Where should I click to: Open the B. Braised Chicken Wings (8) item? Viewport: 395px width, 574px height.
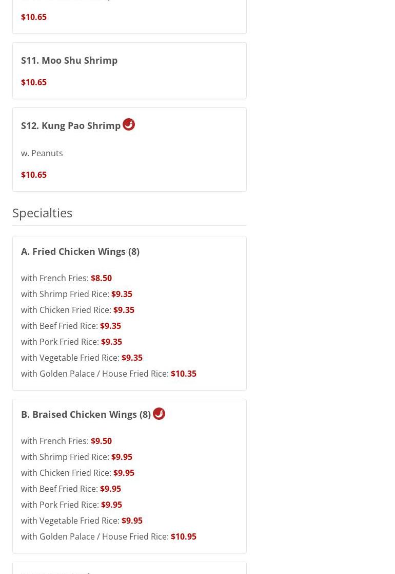click(x=86, y=414)
